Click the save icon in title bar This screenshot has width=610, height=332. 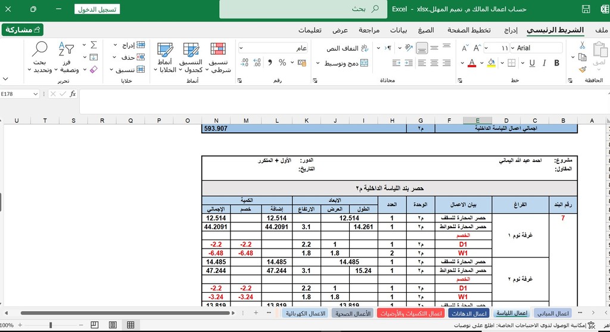tap(586, 10)
